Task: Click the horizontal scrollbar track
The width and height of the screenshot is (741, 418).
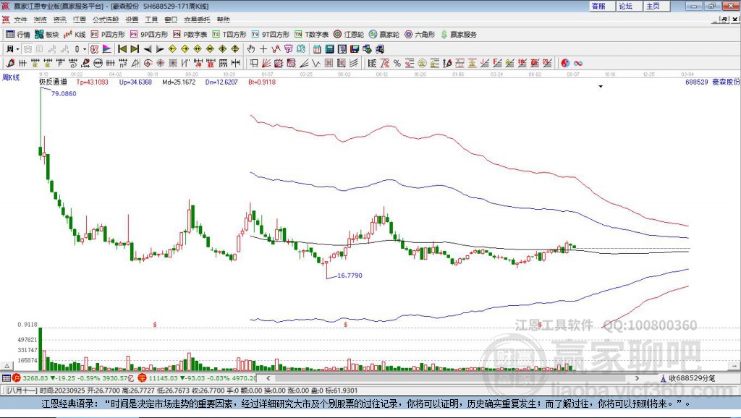Action: (453, 378)
